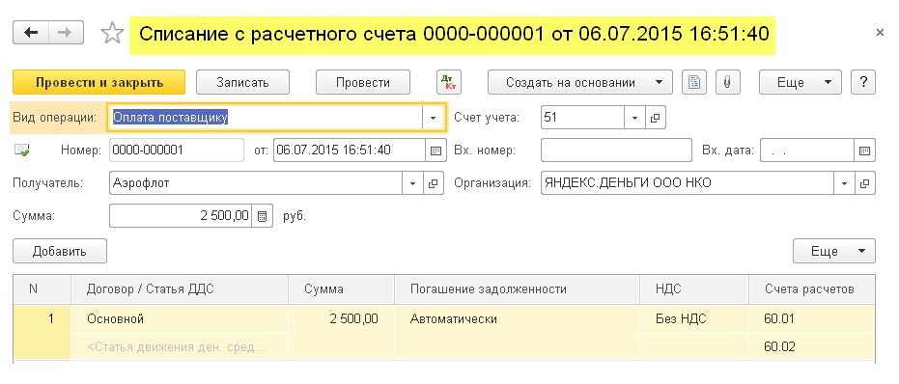Open the Счет учета account form icon
The width and height of the screenshot is (899, 384).
(x=655, y=118)
